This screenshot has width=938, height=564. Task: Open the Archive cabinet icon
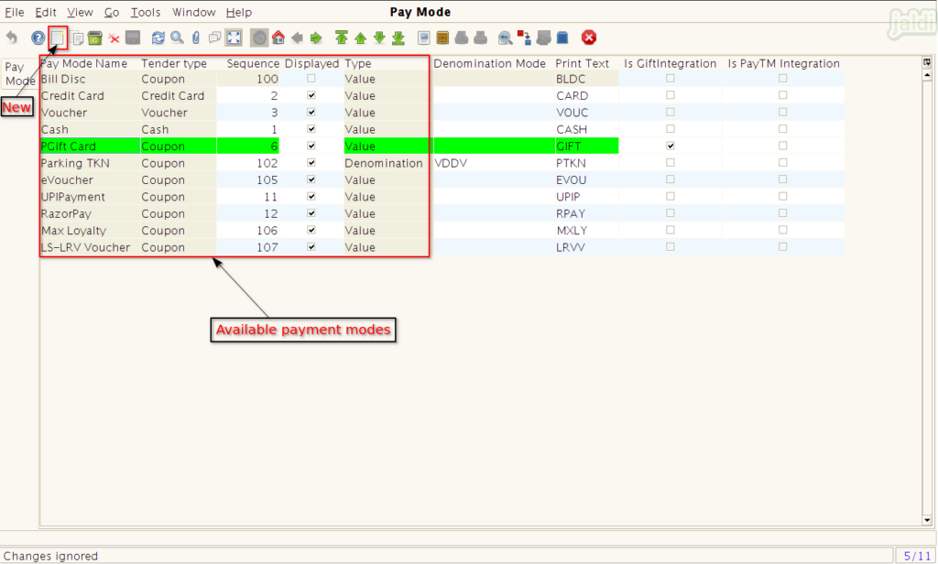point(442,38)
